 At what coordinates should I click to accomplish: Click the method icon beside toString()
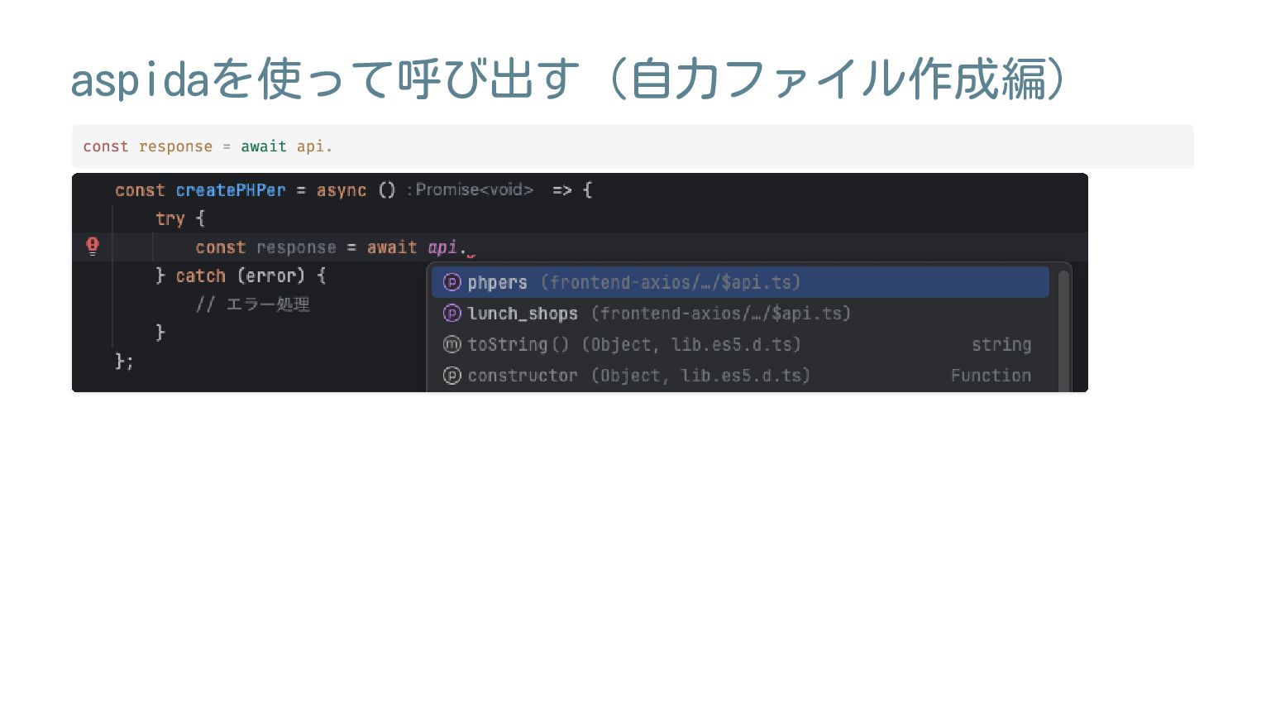451,344
